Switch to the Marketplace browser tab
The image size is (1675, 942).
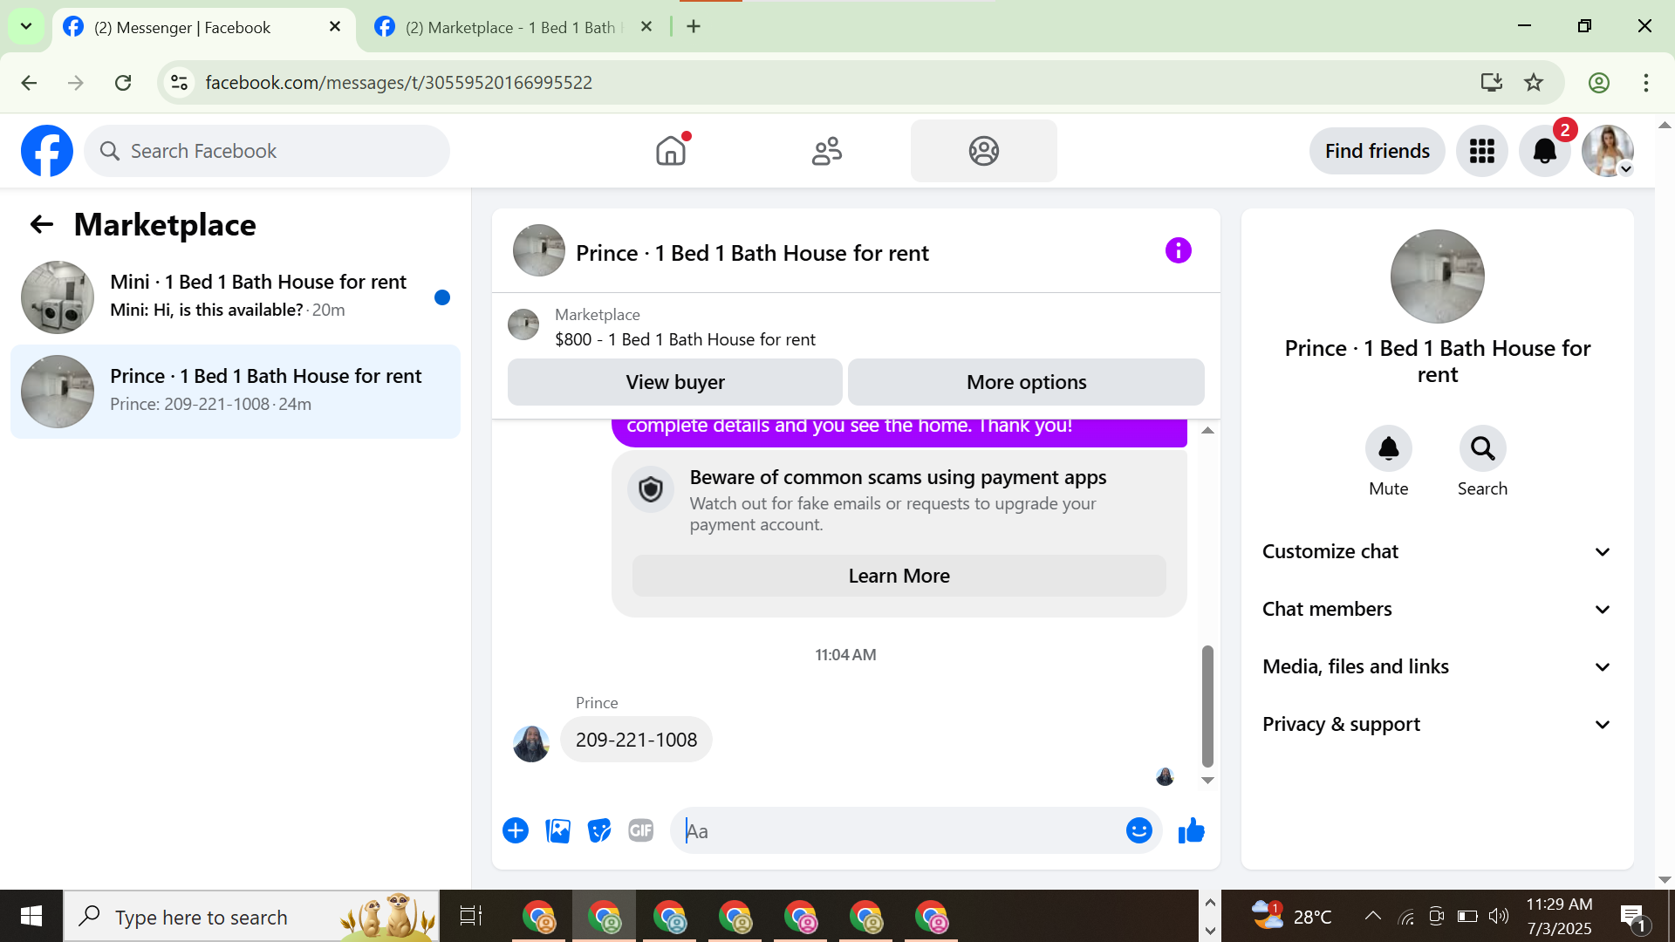tap(510, 27)
